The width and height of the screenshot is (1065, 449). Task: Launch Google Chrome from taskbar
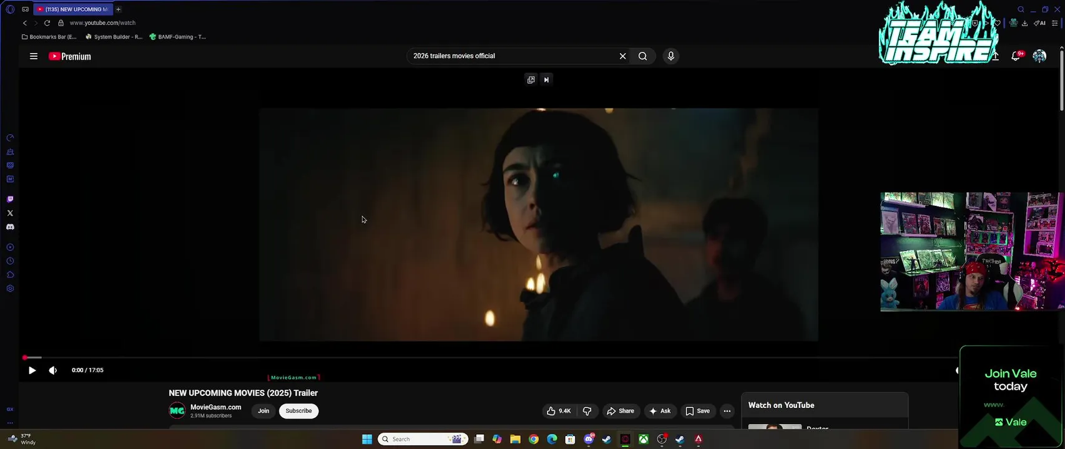pyautogui.click(x=534, y=439)
